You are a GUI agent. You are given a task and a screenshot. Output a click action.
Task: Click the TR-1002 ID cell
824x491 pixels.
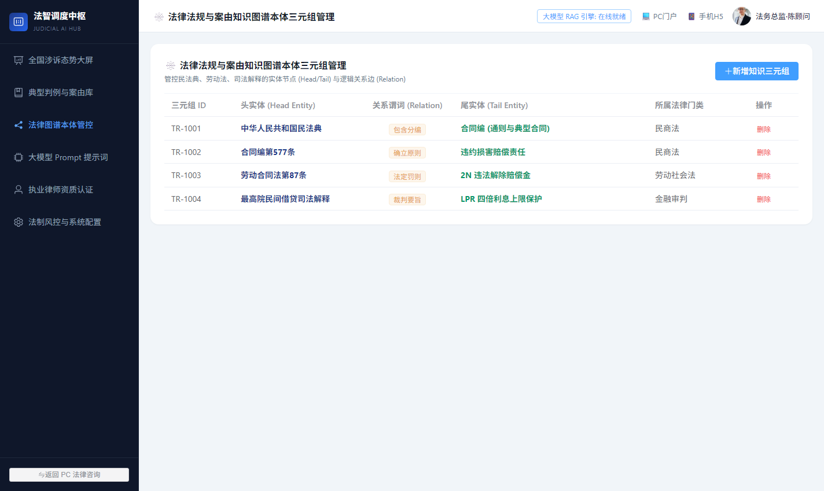(x=186, y=152)
